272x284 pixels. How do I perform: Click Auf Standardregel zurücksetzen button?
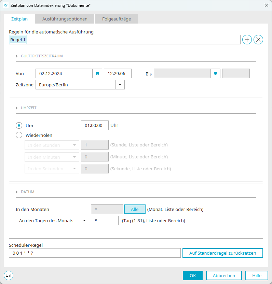[x=222, y=253]
